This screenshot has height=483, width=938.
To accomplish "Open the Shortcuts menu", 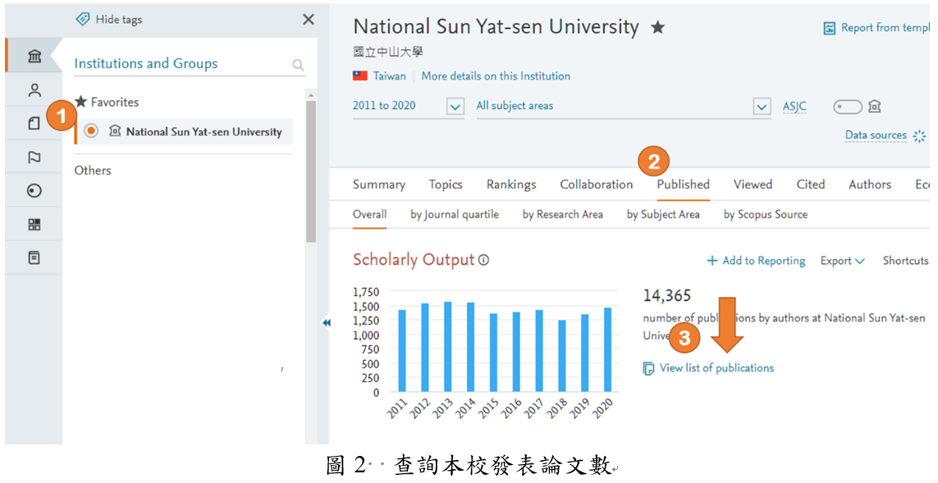I will [x=906, y=261].
